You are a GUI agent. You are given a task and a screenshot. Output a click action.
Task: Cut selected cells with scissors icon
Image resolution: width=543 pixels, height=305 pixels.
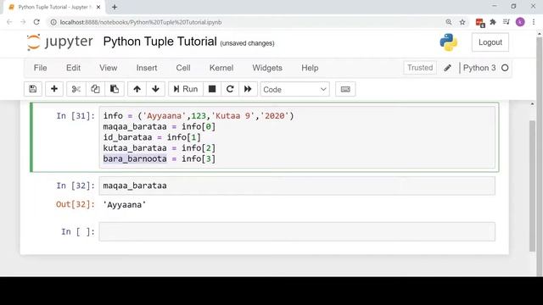[76, 89]
